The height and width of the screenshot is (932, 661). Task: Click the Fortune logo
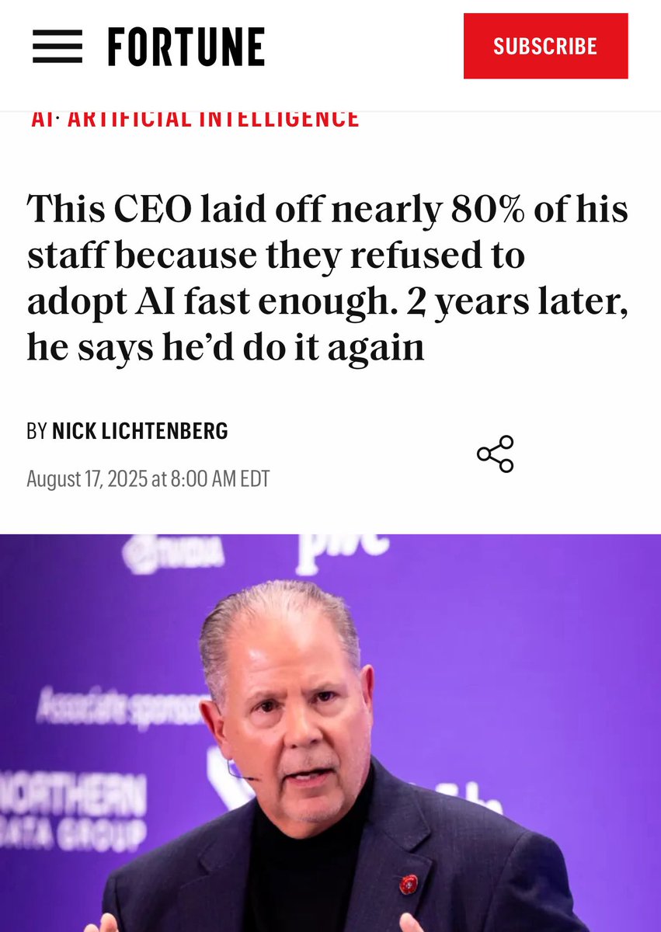click(x=186, y=46)
